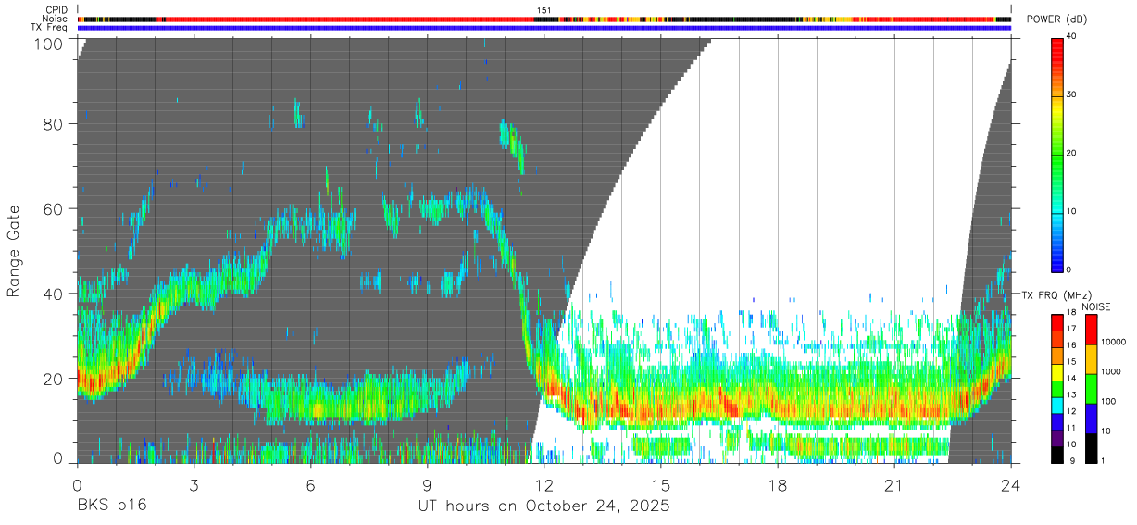Select the 10 label on power scale
Image resolution: width=1137 pixels, height=525 pixels.
[1071, 211]
